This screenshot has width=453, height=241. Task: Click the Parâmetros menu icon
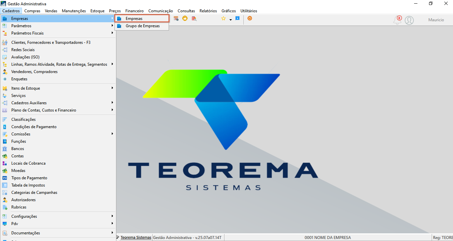[x=5, y=26]
